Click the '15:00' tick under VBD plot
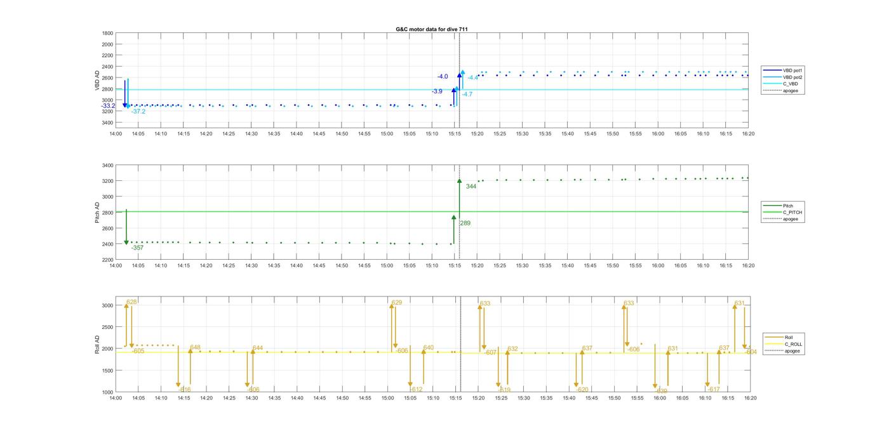 click(x=387, y=134)
